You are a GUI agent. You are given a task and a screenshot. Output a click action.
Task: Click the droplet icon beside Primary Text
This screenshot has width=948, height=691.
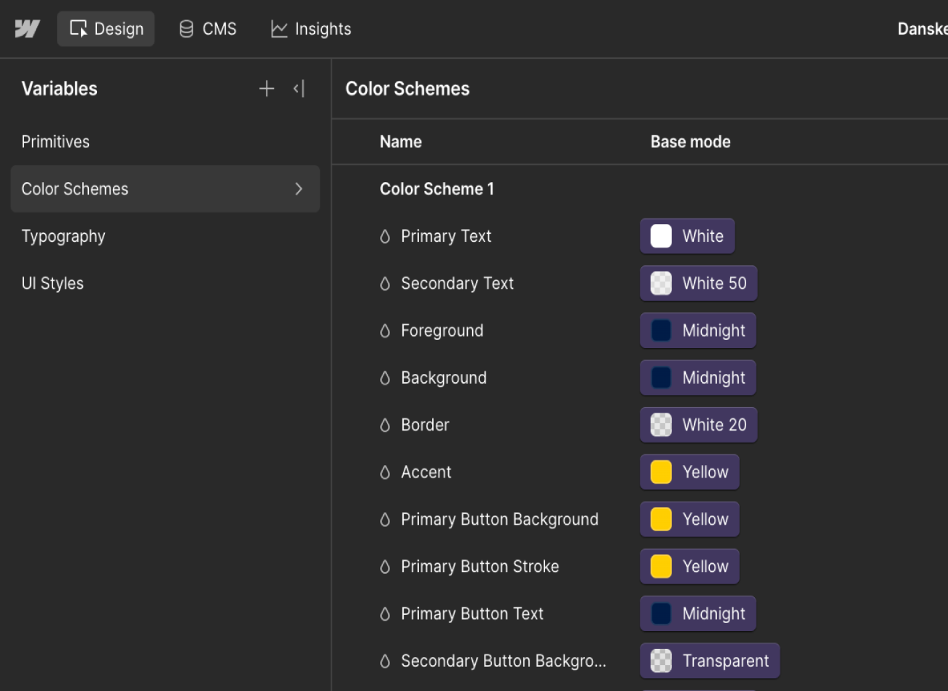[x=385, y=236]
